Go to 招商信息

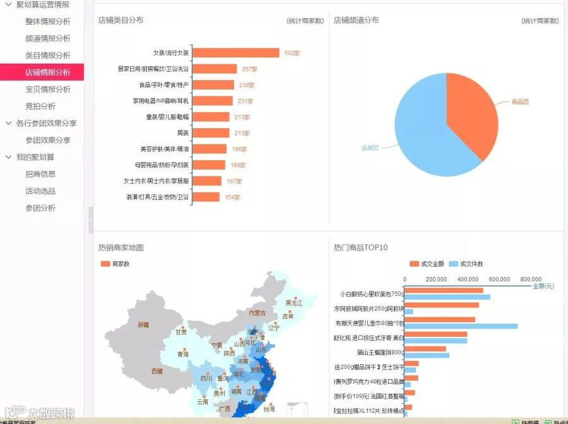tap(40, 174)
